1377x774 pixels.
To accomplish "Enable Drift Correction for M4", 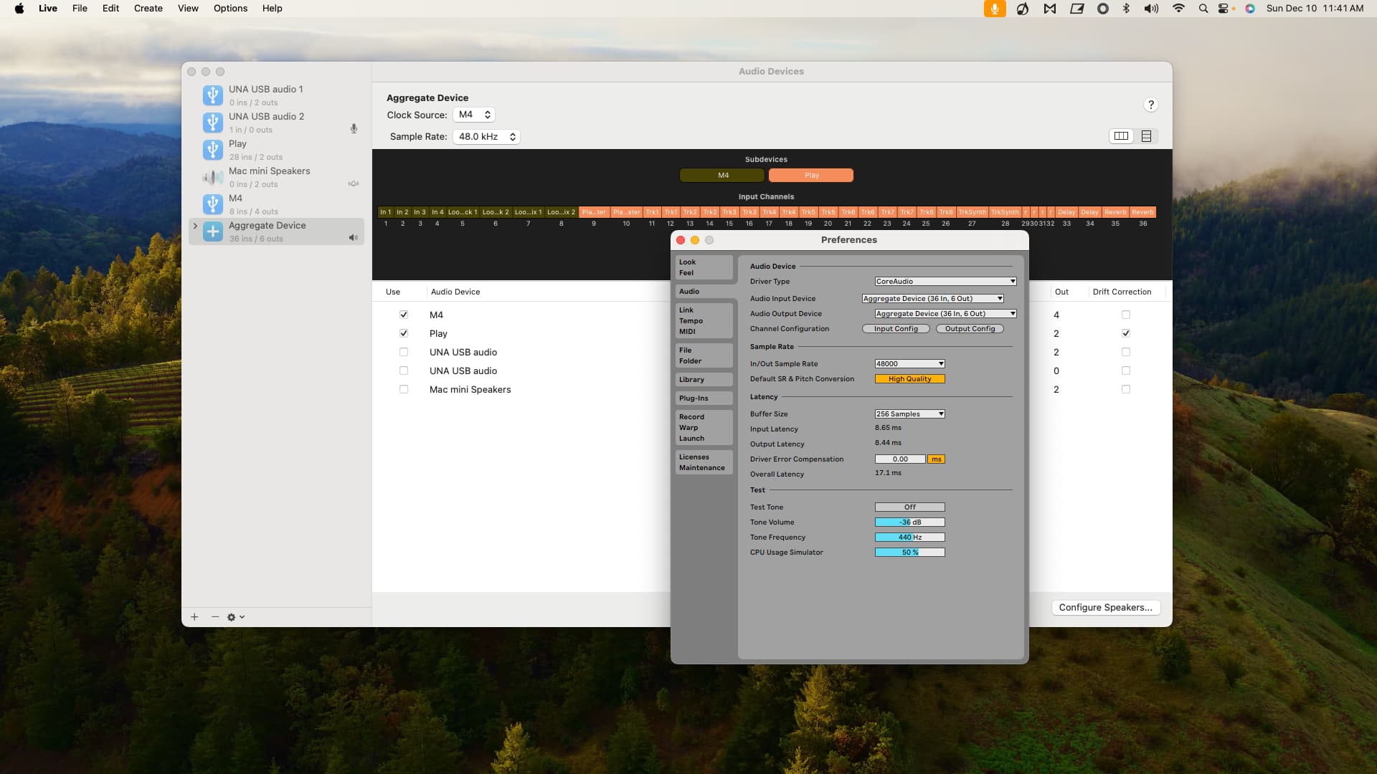I will click(x=1126, y=315).
